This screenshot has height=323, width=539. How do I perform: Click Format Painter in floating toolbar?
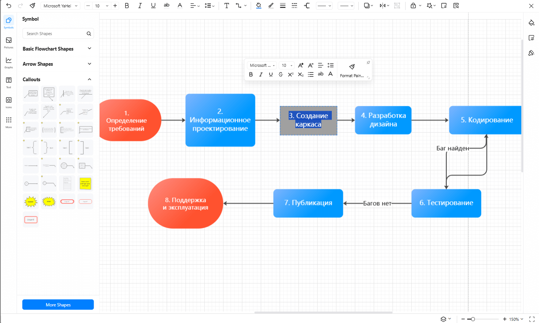[352, 70]
